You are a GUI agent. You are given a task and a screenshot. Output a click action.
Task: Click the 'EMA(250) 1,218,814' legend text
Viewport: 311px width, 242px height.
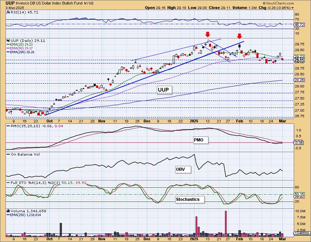click(26, 215)
